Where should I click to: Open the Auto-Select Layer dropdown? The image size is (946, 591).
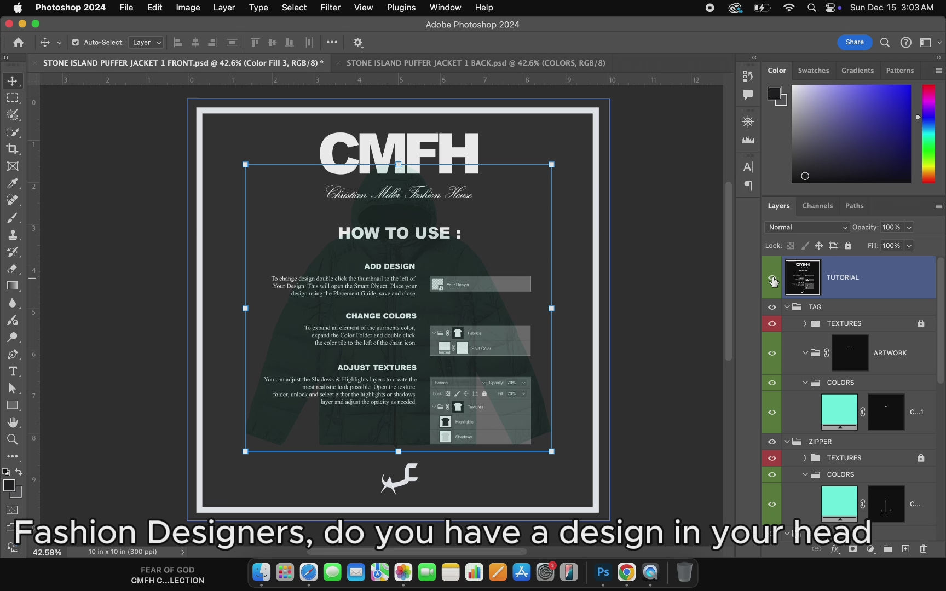[146, 42]
